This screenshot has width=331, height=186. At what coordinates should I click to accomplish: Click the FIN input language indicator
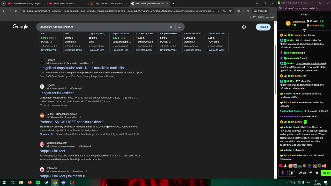308,183
